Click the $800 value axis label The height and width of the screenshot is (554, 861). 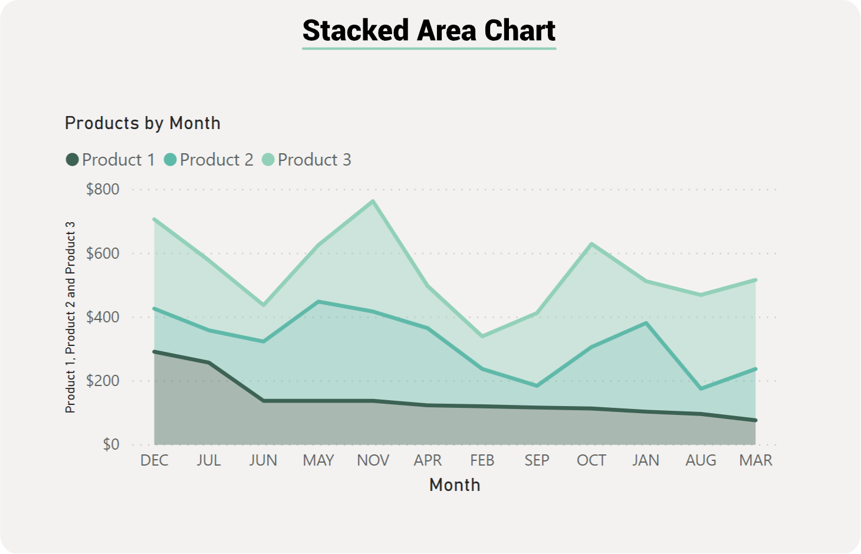[x=103, y=189]
